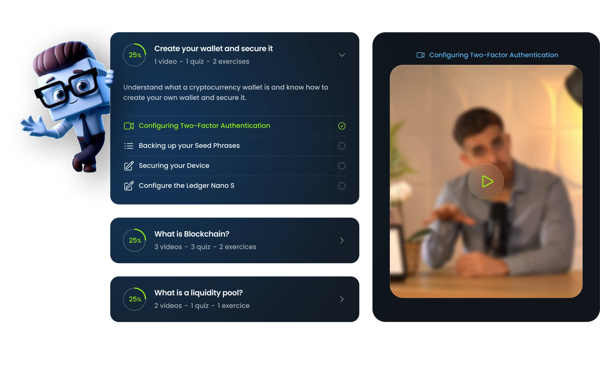Click the green play button on video

click(x=486, y=181)
